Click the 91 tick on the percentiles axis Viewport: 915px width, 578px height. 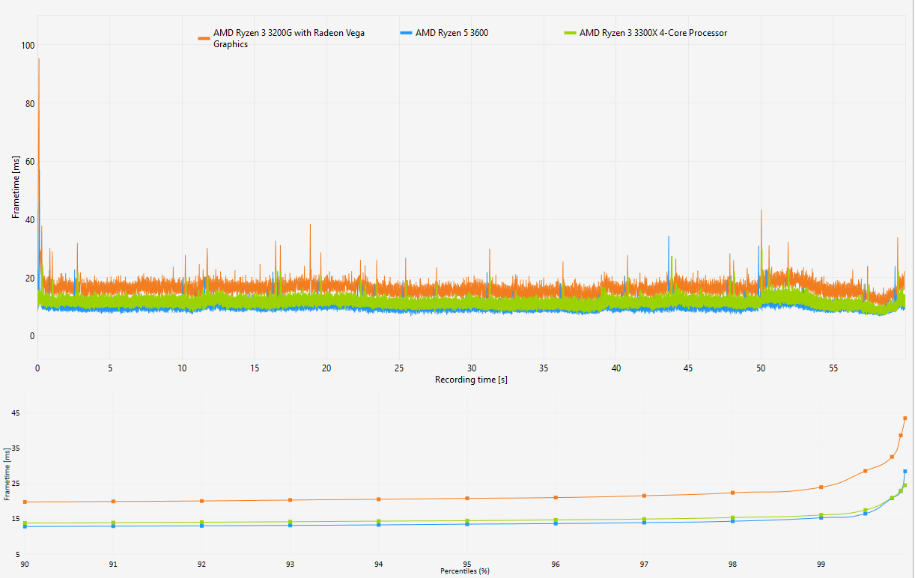click(x=113, y=563)
